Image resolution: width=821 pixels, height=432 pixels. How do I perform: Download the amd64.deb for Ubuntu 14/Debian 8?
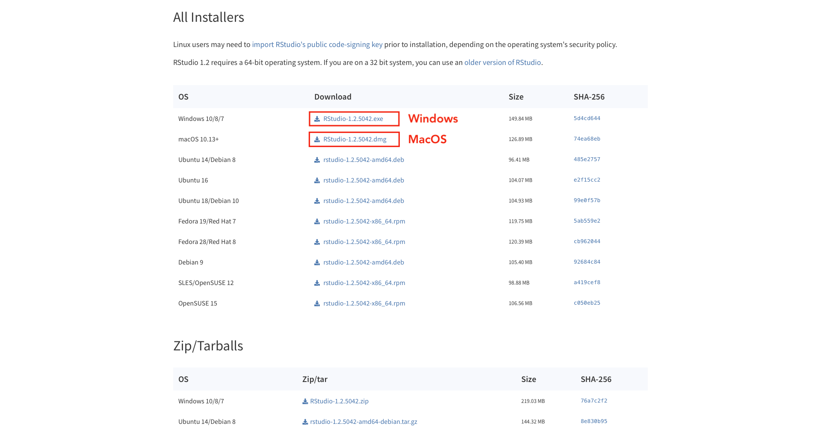click(363, 160)
